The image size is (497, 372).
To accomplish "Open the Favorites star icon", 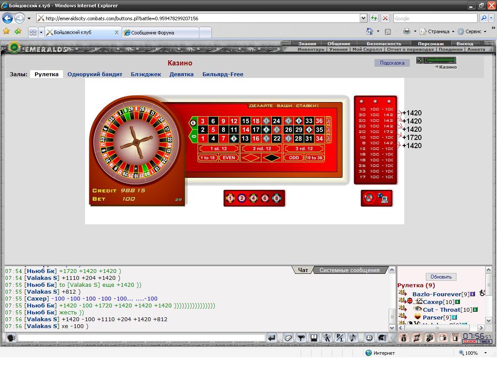I will point(6,31).
